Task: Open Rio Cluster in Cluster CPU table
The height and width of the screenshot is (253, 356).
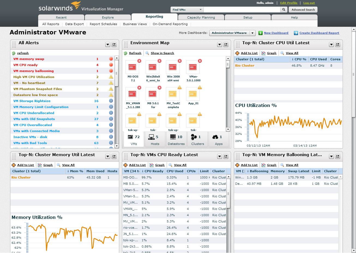Action: (x=244, y=66)
